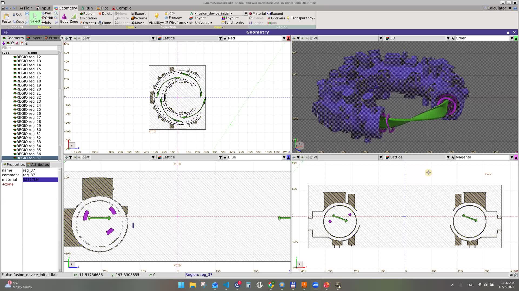Click the Windows Start button

[181, 285]
